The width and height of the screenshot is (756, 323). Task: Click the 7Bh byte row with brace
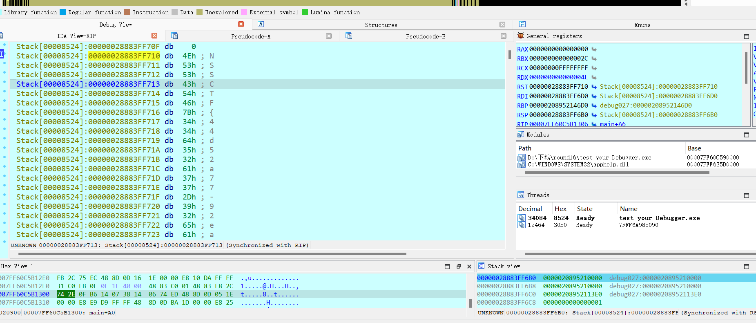257,112
